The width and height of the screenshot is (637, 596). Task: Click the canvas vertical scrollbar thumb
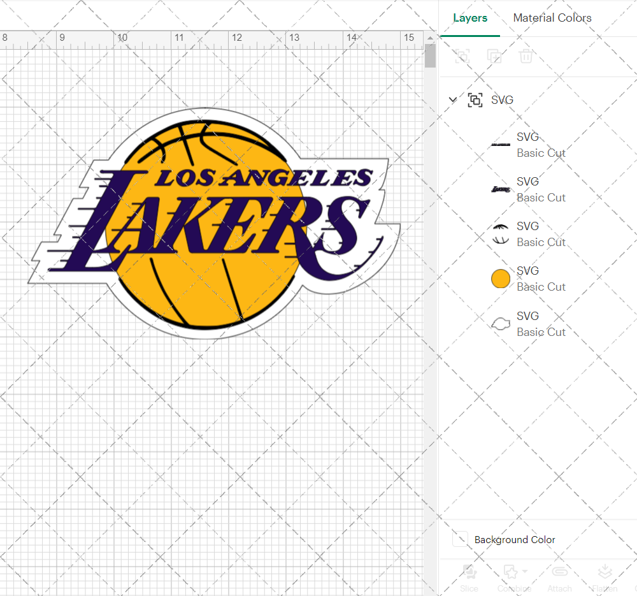[430, 55]
